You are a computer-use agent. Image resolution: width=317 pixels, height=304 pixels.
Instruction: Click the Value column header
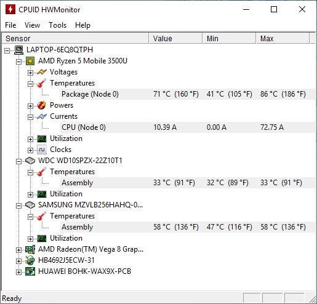(175, 38)
